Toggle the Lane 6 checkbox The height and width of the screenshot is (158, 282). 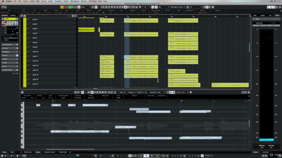click(28, 33)
